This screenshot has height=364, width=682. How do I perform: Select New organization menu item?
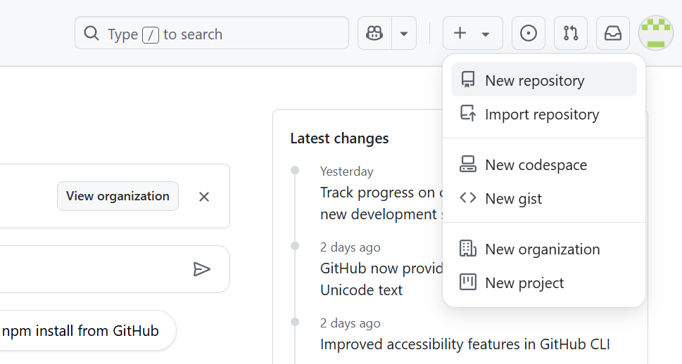pyautogui.click(x=542, y=249)
